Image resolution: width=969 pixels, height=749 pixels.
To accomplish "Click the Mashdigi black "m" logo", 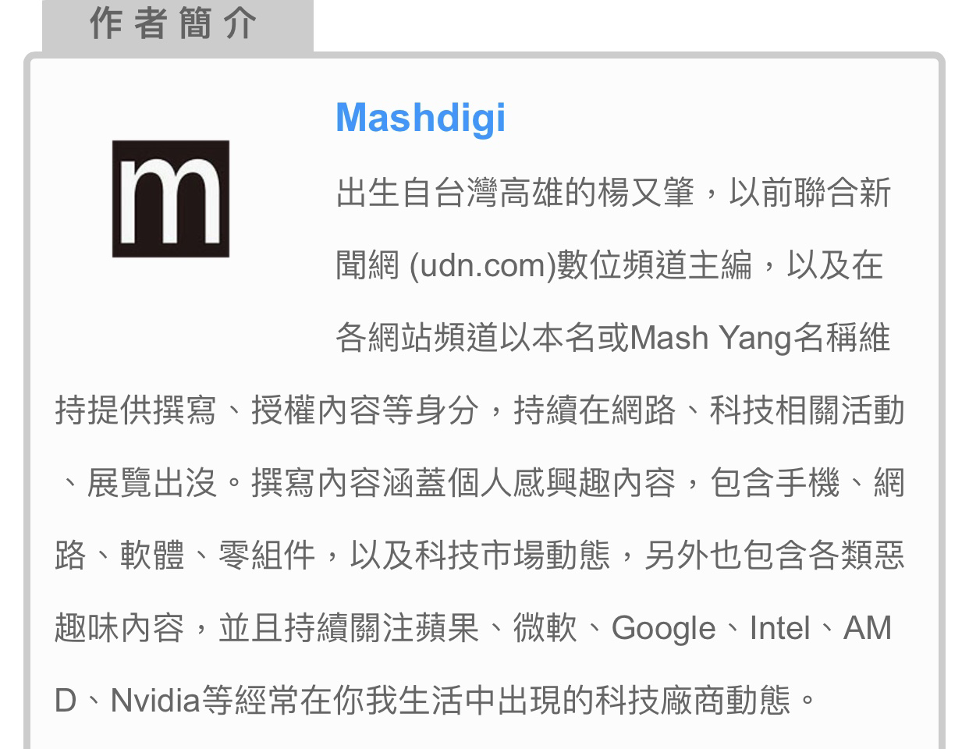I will coord(170,199).
